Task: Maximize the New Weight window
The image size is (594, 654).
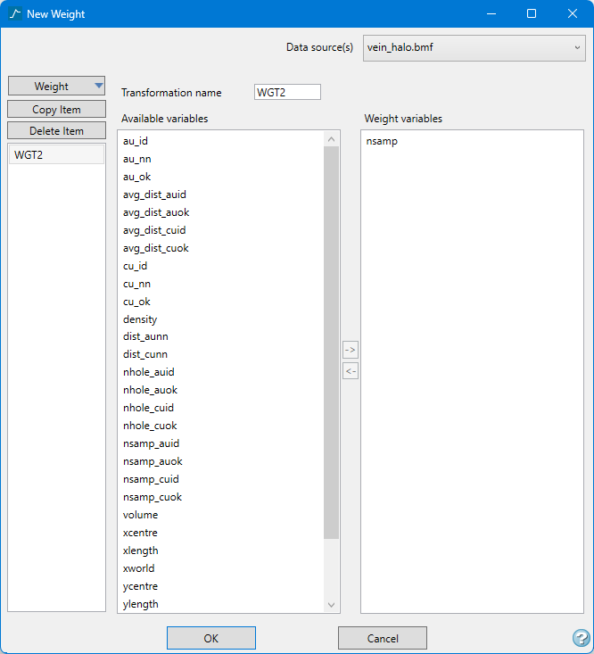Action: pyautogui.click(x=532, y=14)
